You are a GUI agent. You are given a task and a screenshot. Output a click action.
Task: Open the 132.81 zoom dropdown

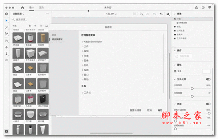pyautogui.click(x=112, y=14)
